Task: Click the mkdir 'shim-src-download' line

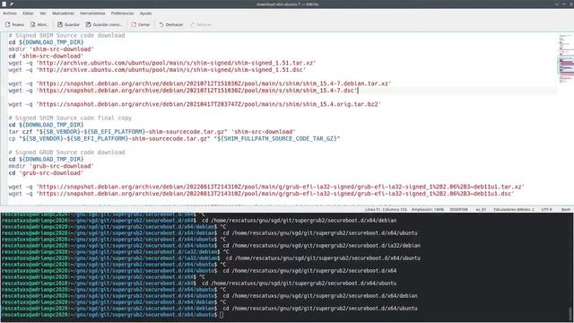Action: click(x=51, y=49)
